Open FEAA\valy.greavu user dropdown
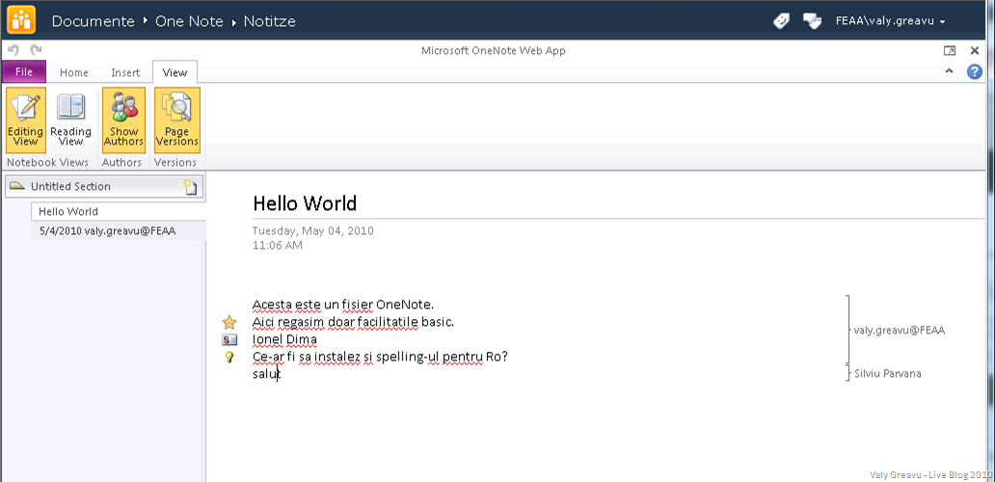Image resolution: width=995 pixels, height=482 pixels. (x=890, y=21)
